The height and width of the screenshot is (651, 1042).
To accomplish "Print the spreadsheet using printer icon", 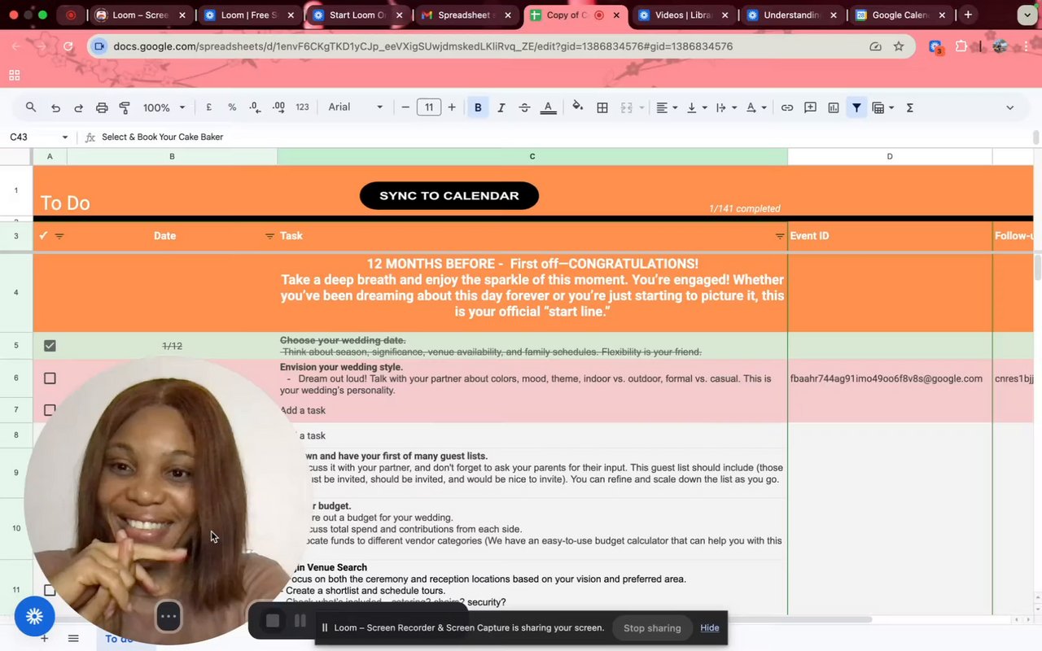I will coord(102,107).
